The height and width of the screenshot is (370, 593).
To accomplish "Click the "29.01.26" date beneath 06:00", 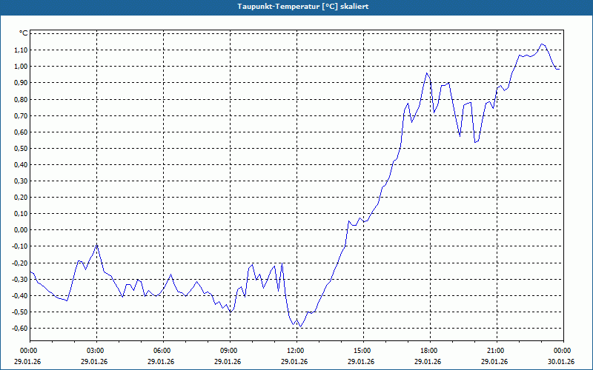I will click(161, 361).
